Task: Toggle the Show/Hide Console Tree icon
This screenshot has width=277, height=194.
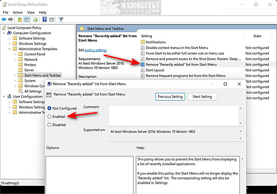Action: 27,19
